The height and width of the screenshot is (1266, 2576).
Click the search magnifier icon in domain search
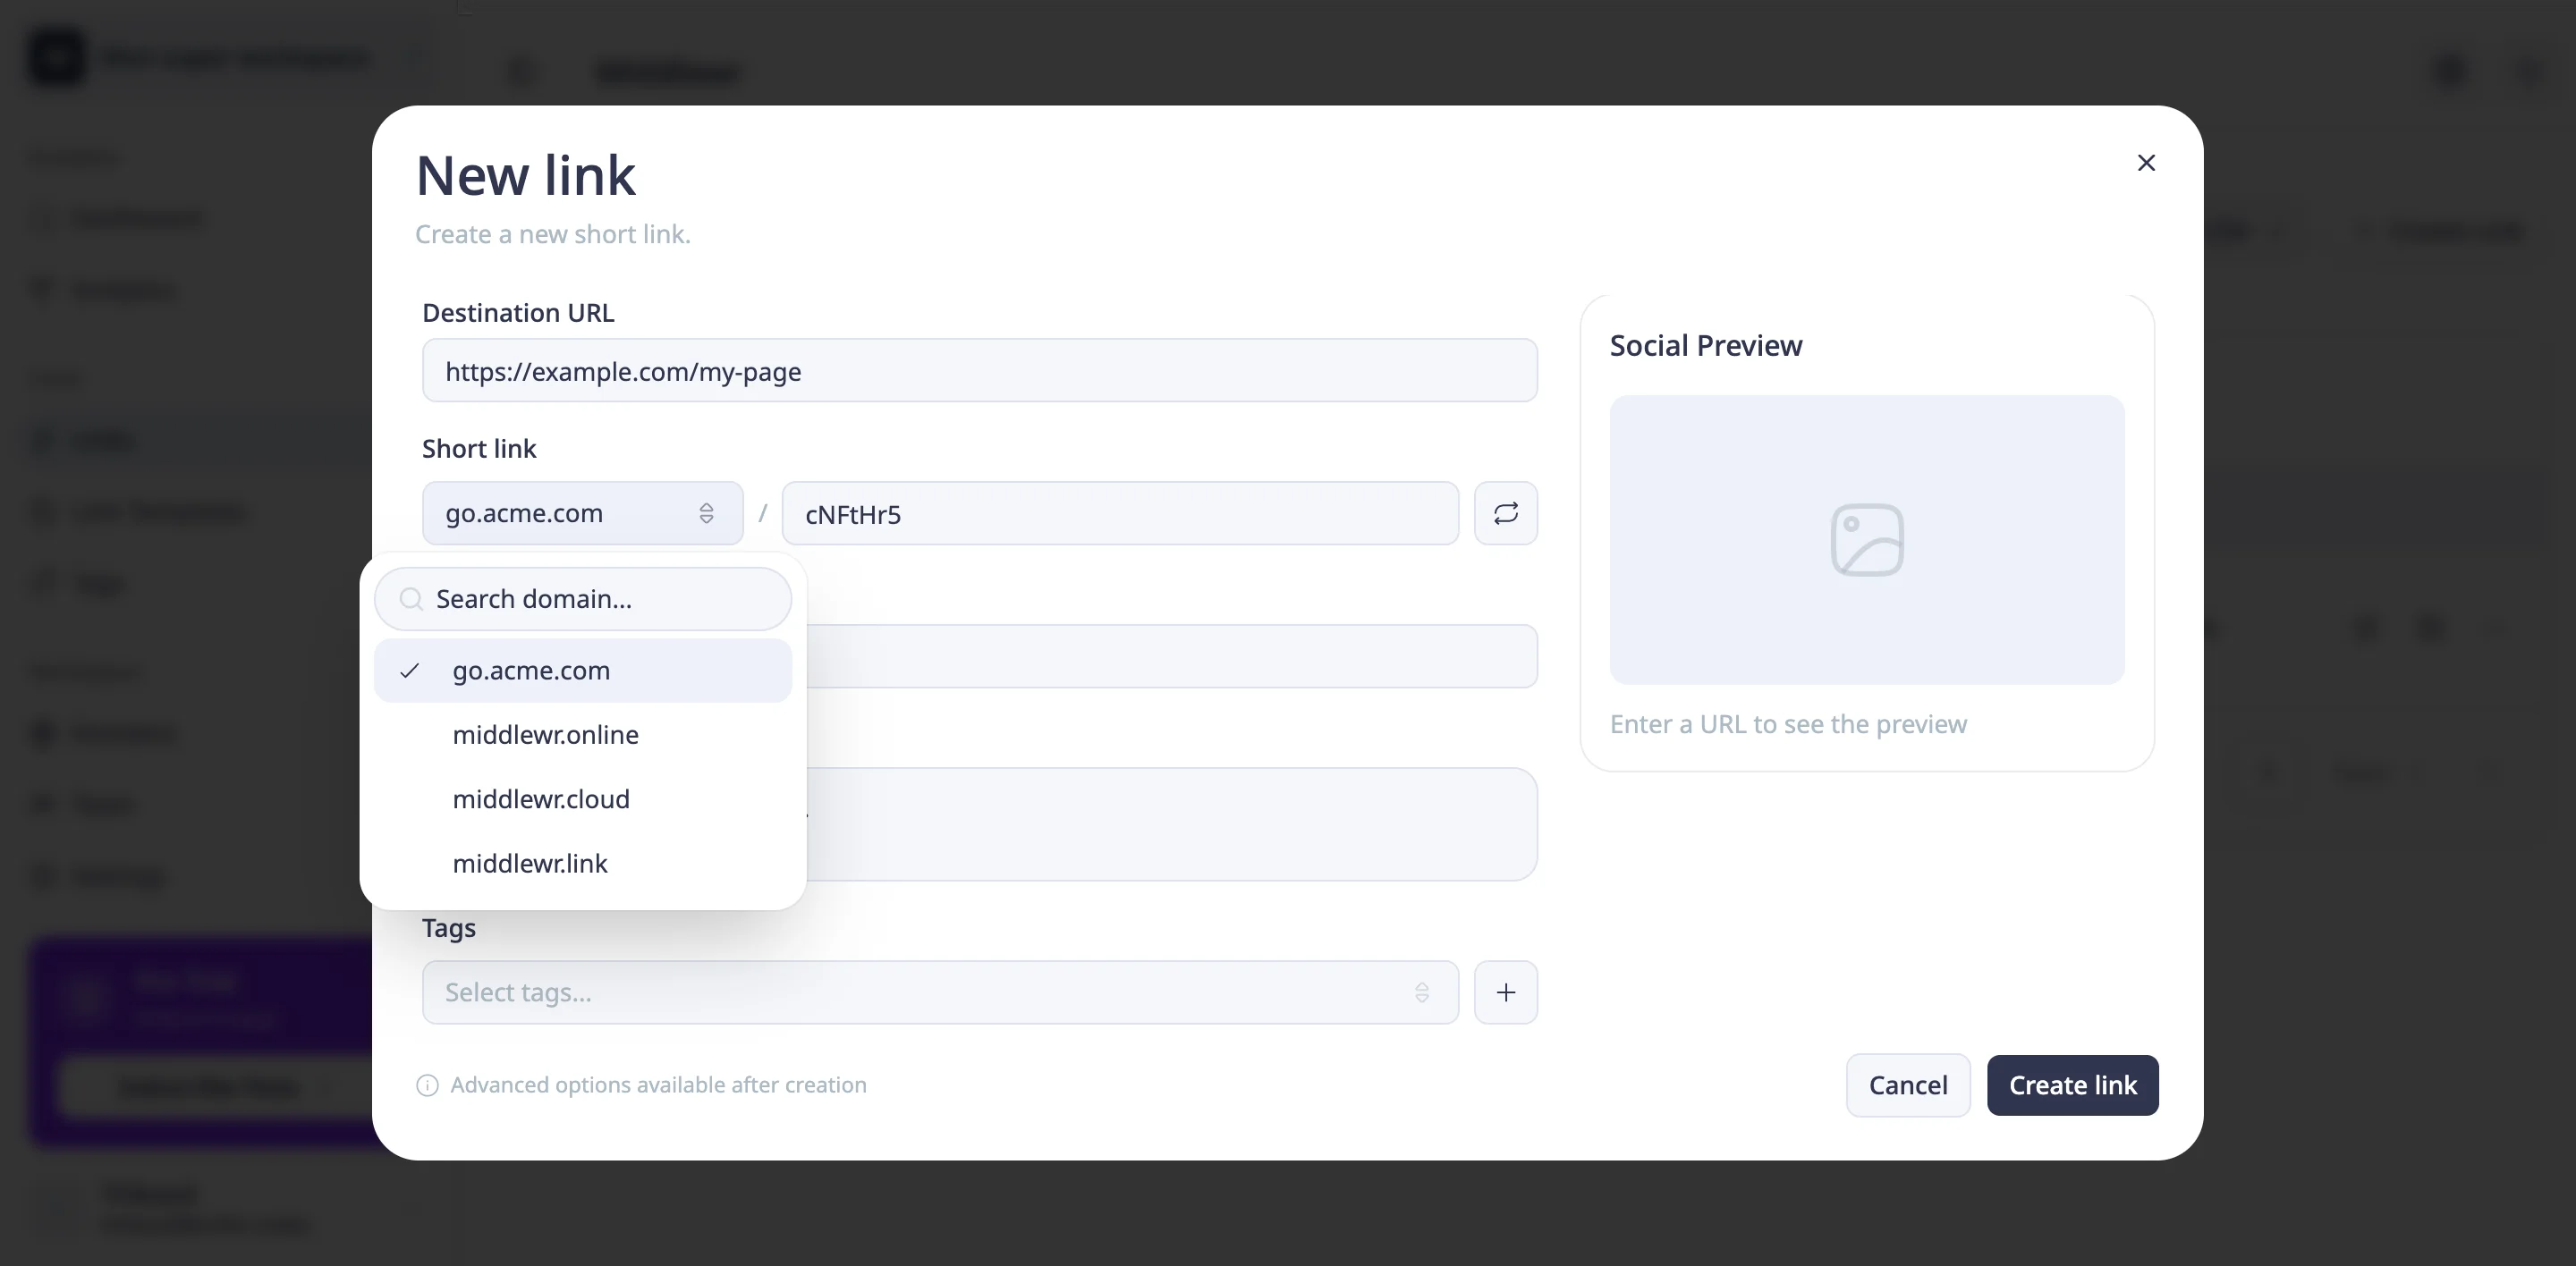(x=411, y=600)
